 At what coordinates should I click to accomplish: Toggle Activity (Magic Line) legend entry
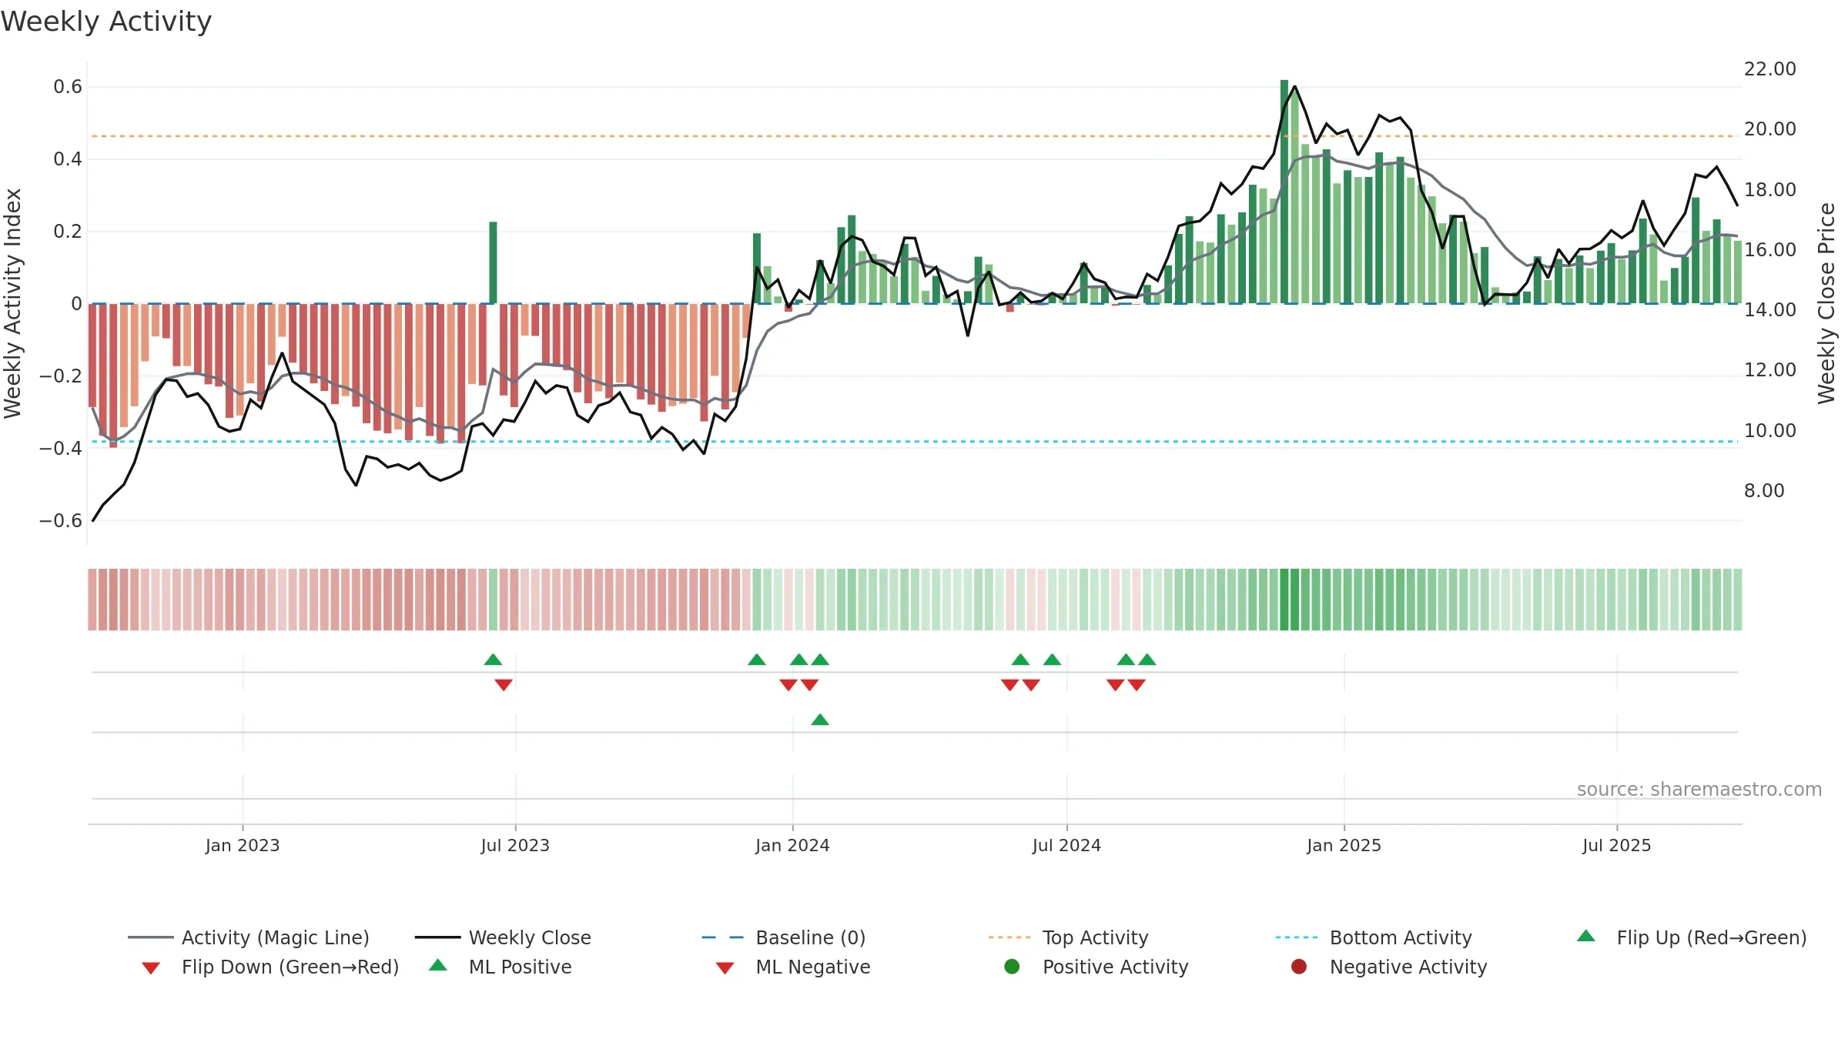[x=249, y=937]
